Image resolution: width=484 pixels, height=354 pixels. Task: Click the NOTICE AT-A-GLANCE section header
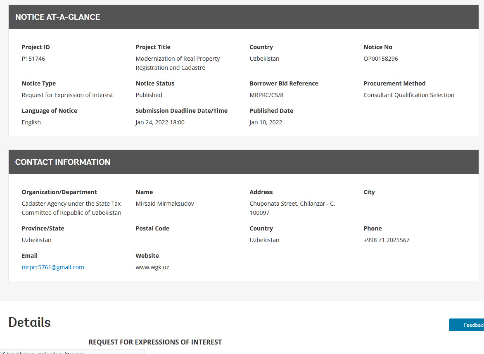57,17
